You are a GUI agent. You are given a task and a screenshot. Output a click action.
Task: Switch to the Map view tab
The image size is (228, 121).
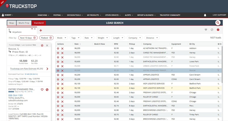click(x=12, y=23)
